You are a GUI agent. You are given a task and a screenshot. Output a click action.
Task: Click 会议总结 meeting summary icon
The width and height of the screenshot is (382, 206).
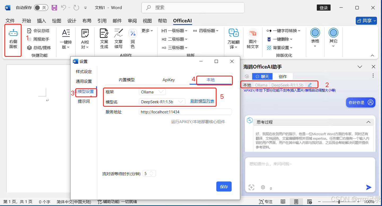pyautogui.click(x=29, y=31)
